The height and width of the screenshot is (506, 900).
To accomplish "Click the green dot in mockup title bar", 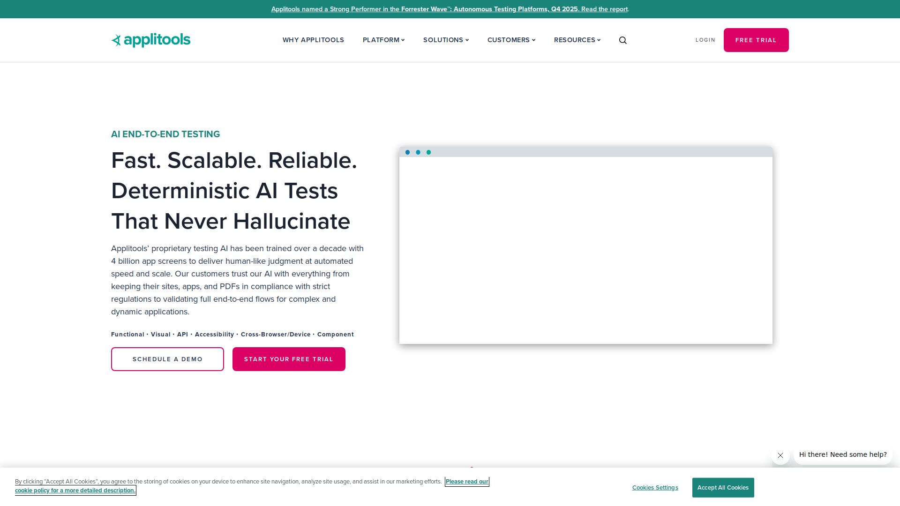I will [x=428, y=152].
